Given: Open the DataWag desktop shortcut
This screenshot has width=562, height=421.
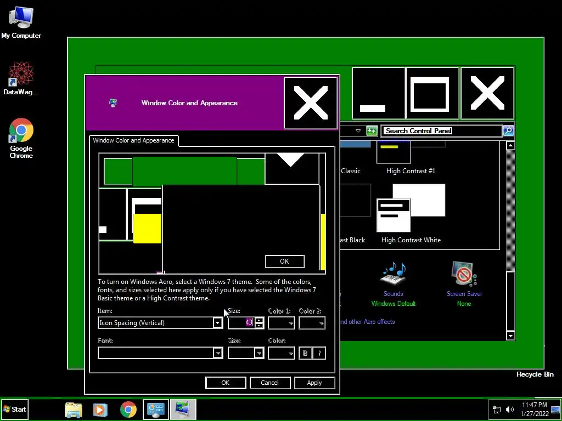Looking at the screenshot, I should click(x=21, y=78).
